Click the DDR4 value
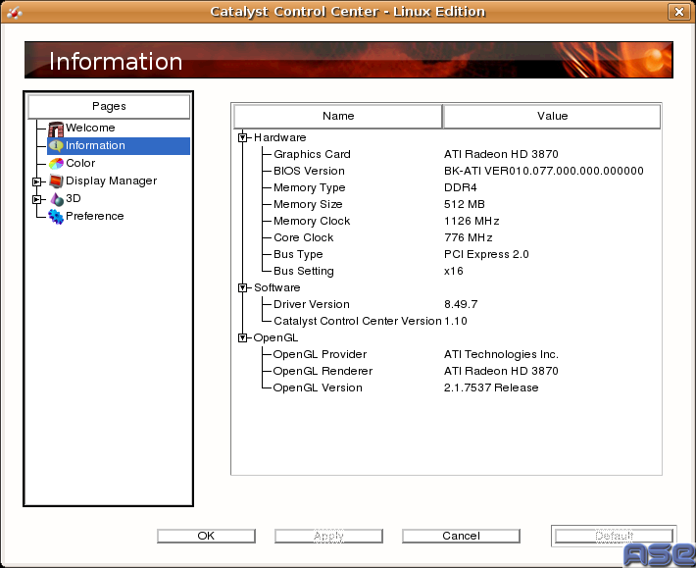Screen dimensions: 696x568 pos(461,187)
